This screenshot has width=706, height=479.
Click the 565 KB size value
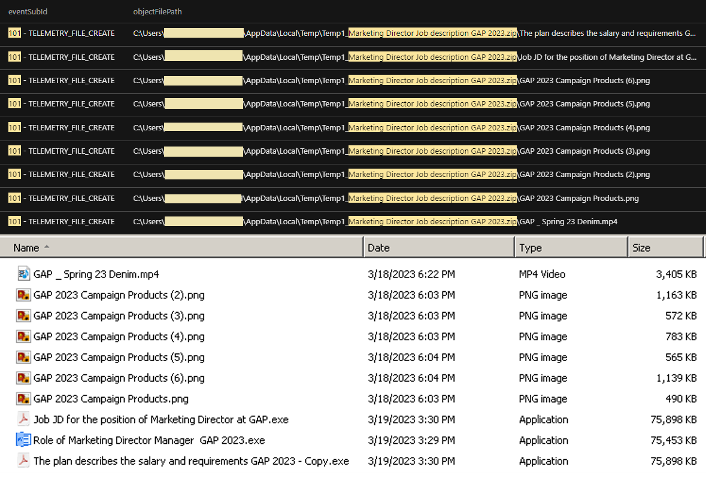click(x=681, y=357)
